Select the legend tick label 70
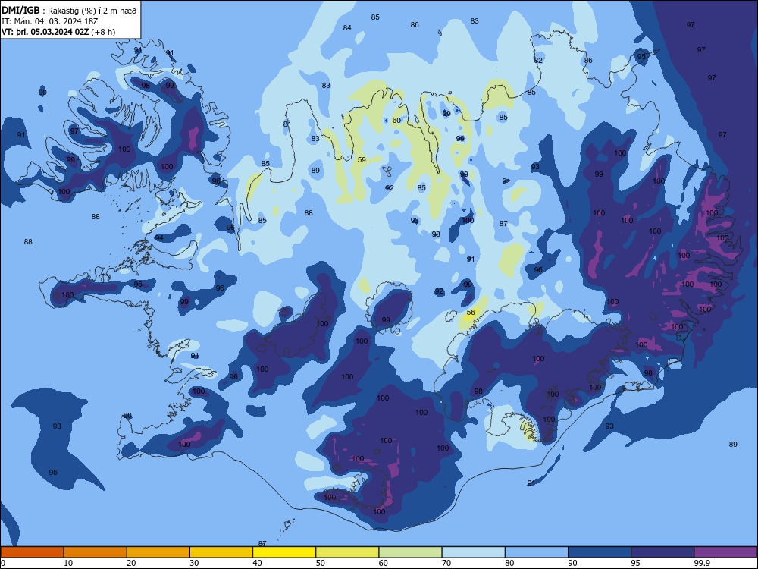The width and height of the screenshot is (758, 569). pos(446,563)
